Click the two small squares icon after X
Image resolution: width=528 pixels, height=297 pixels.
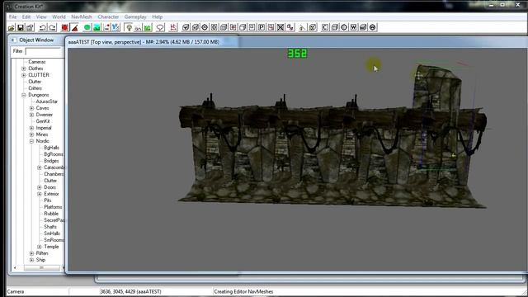[290, 27]
